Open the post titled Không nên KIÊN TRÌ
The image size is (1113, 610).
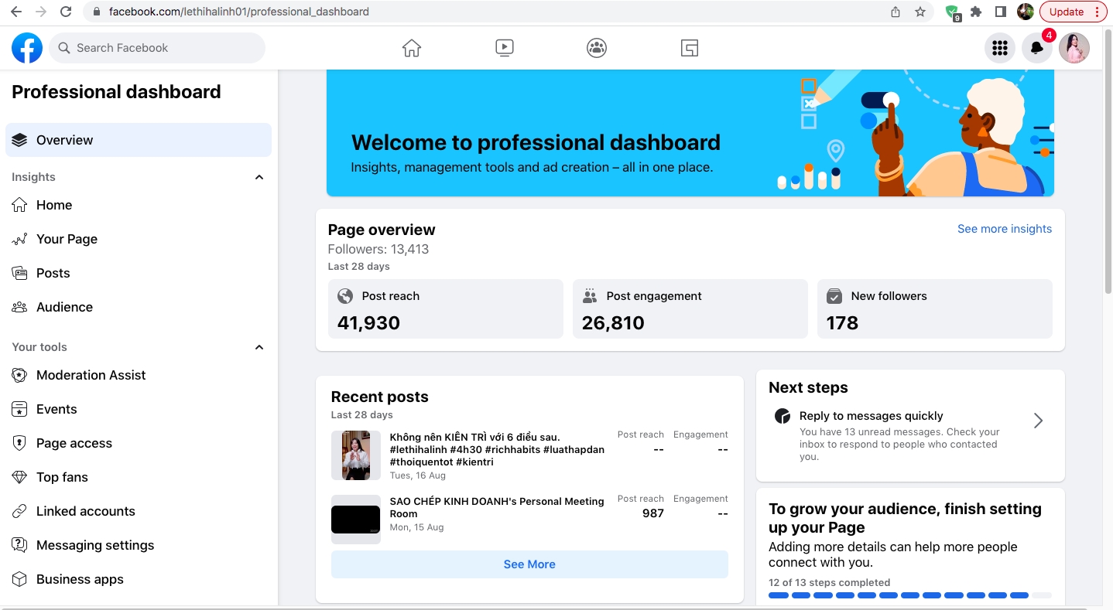coord(497,449)
